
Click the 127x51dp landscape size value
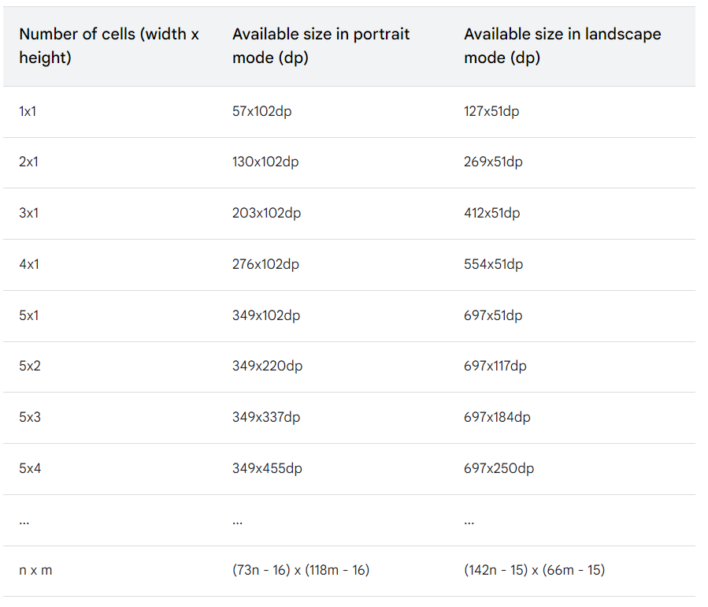tap(491, 111)
